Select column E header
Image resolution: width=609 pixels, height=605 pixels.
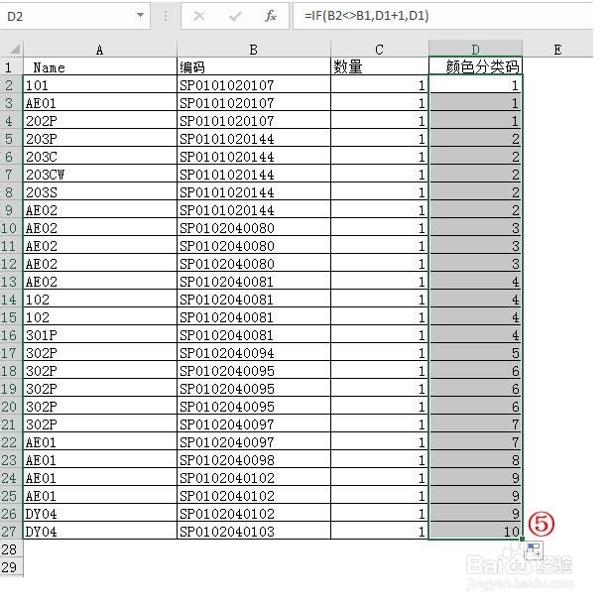(557, 50)
